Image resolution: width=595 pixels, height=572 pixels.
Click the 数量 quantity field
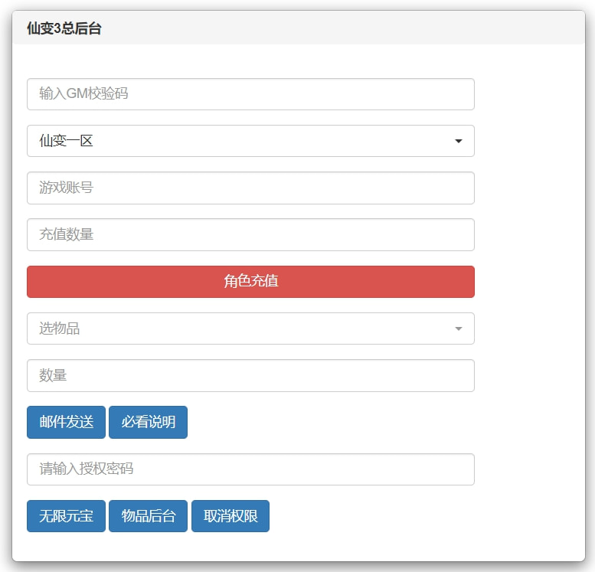pyautogui.click(x=250, y=375)
